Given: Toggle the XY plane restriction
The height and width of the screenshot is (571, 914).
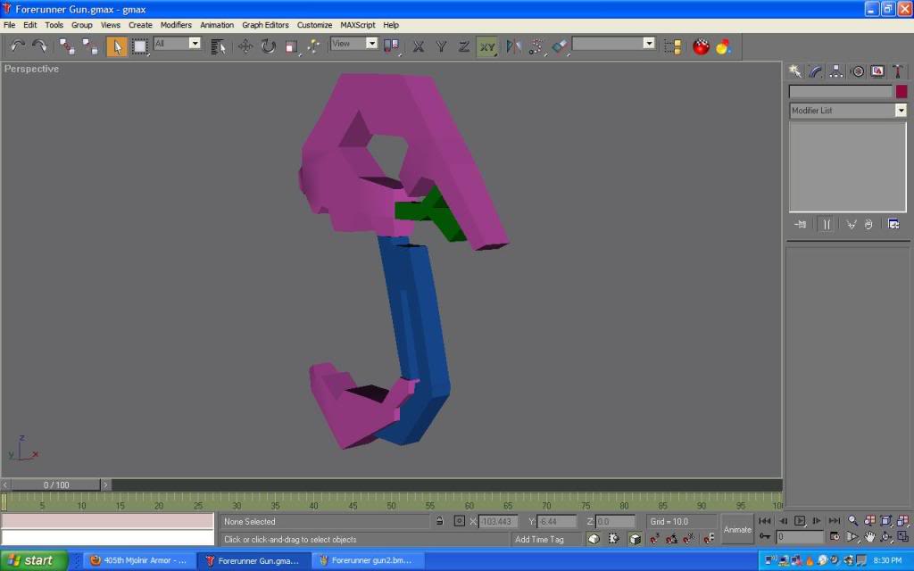Looking at the screenshot, I should click(486, 46).
